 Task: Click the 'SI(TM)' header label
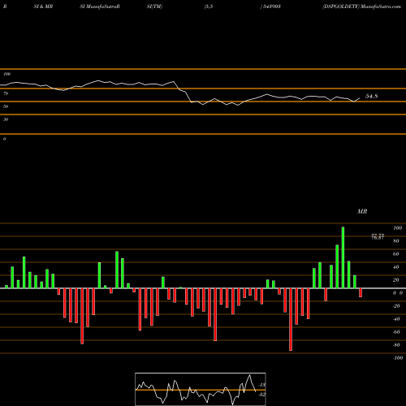click(154, 6)
